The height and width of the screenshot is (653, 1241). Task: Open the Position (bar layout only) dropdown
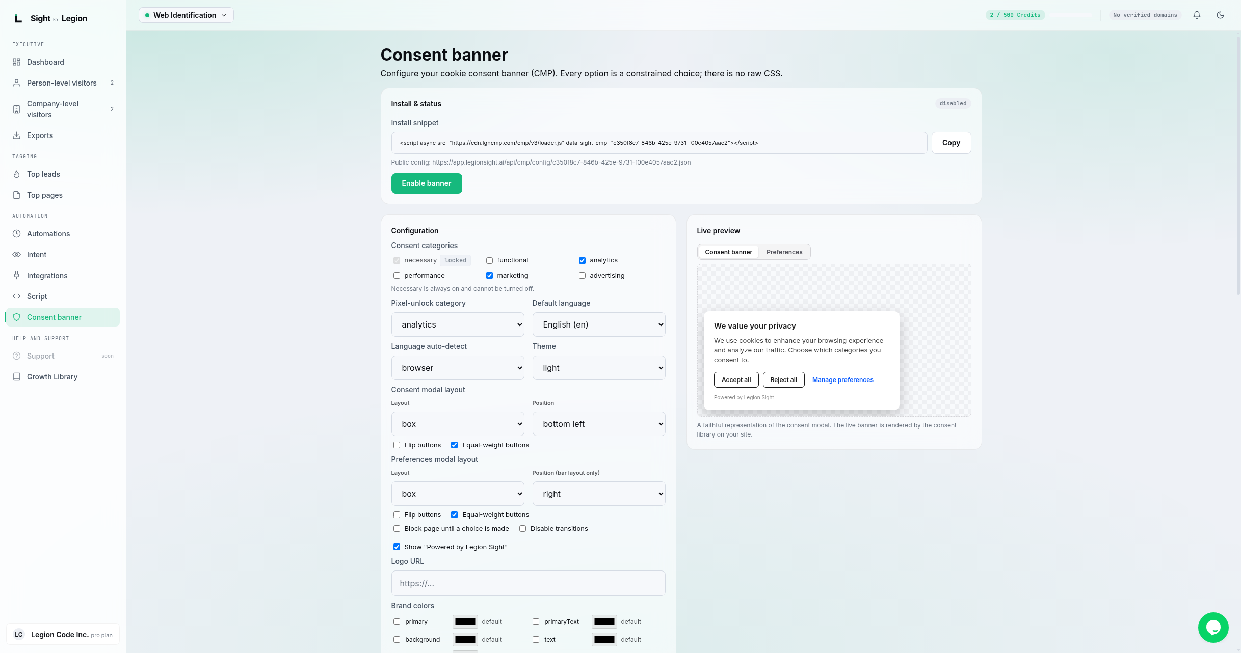[x=599, y=494]
